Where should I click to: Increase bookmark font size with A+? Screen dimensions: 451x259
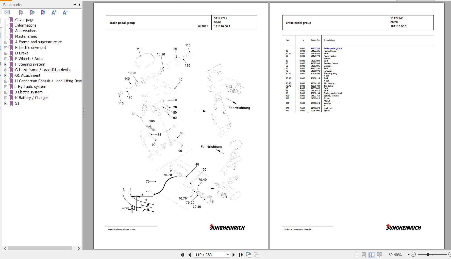click(x=54, y=12)
